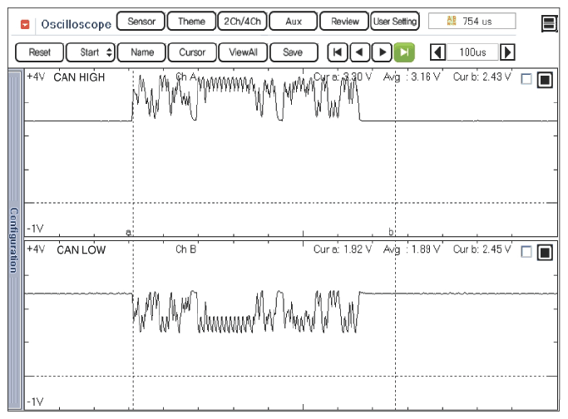Jump to last with green skip icon
Viewport: 568px width, 419px height.
[x=404, y=52]
